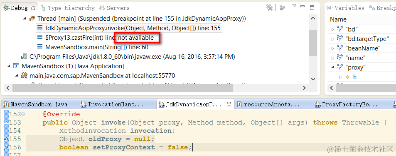Click the setProxyContext variable in code
This screenshot has width=396, height=156.
124,147
